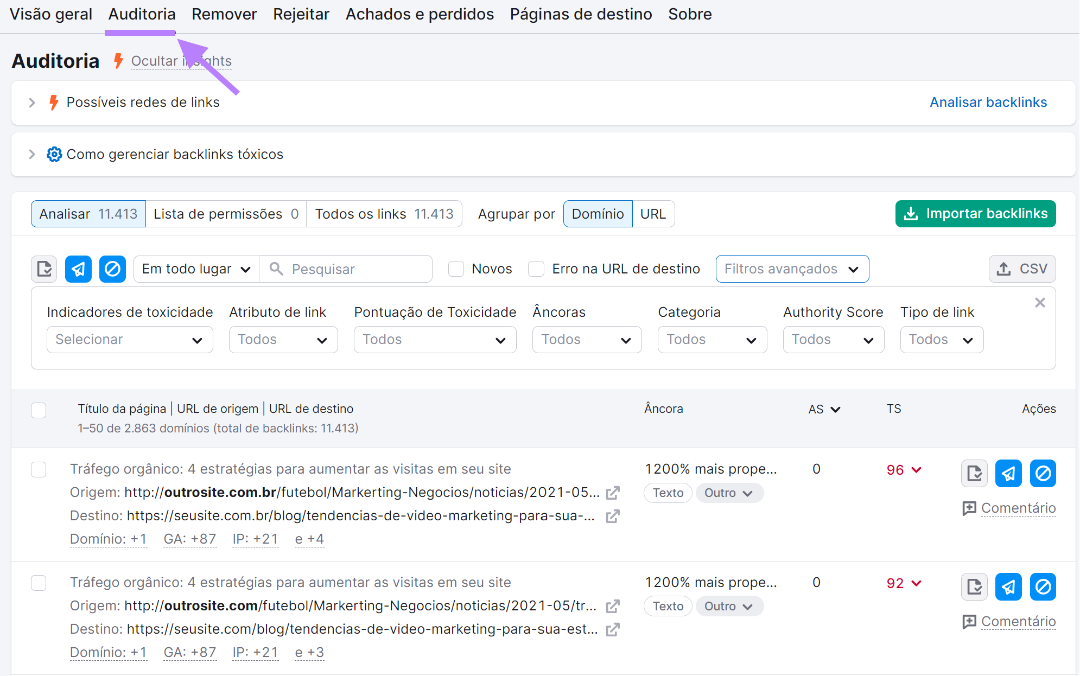Click the disavow icon for first backlink
The height and width of the screenshot is (676, 1080).
1044,474
